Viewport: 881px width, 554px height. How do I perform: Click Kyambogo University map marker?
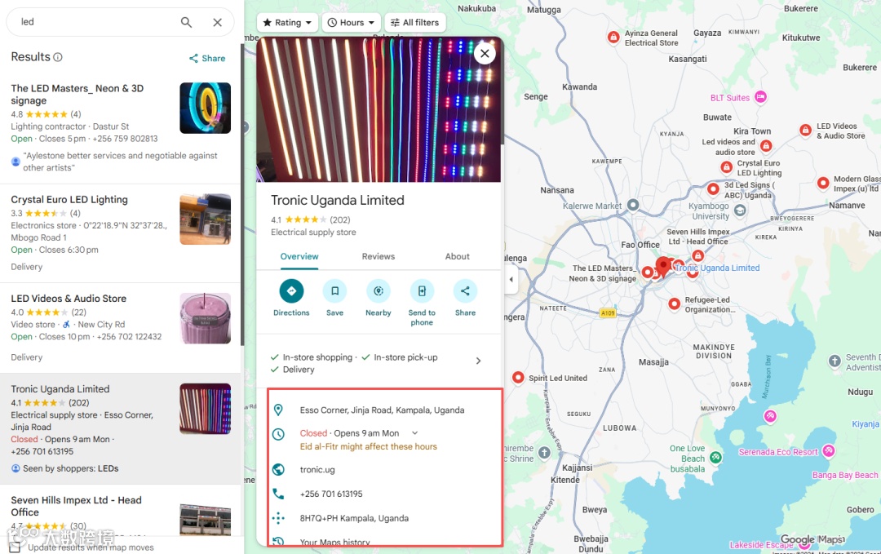(x=740, y=211)
